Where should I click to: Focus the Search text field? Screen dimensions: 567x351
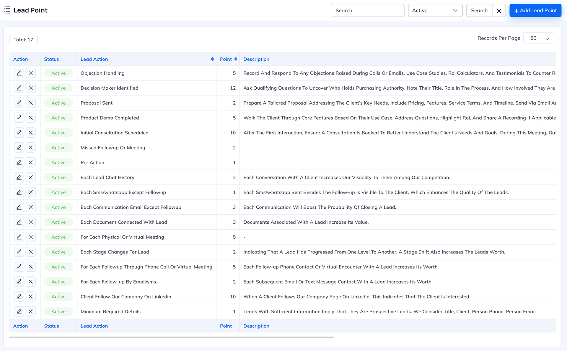coord(368,11)
